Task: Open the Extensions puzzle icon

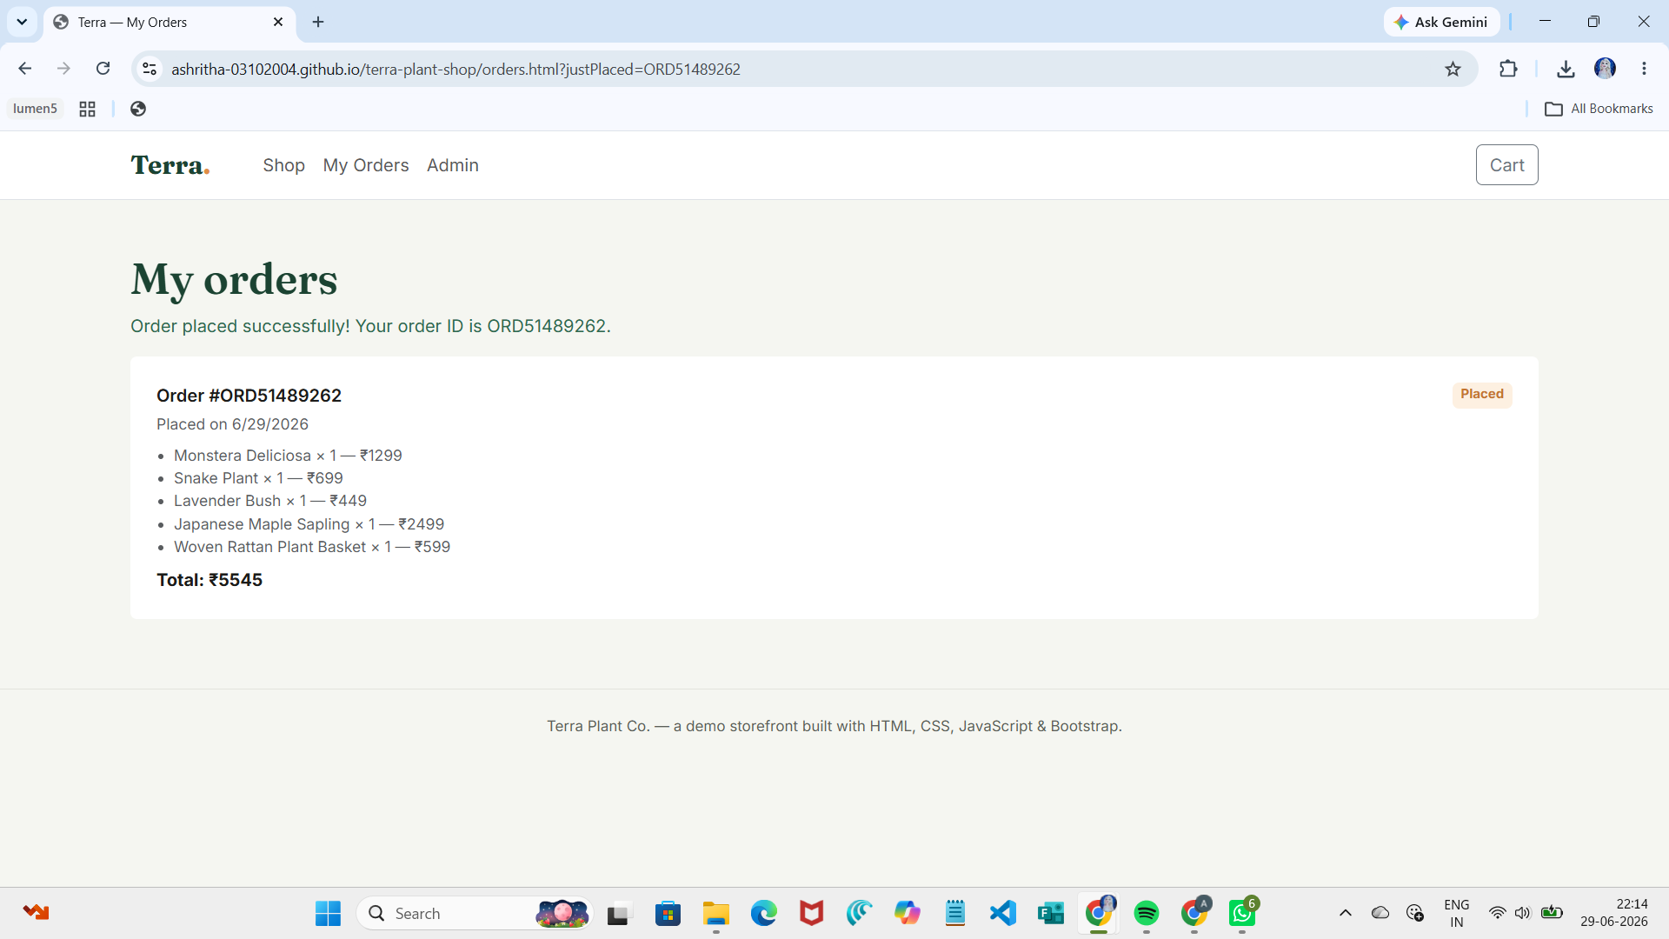Action: tap(1508, 69)
